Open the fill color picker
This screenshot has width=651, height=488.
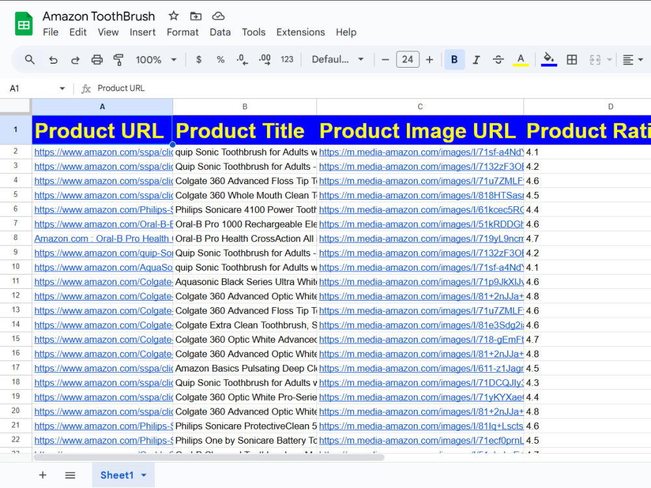pos(549,59)
